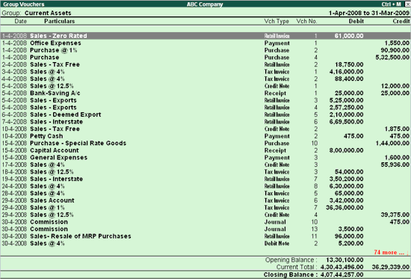Viewport: 411px width, 279px height.
Task: Click the Particulars column header
Action: [x=60, y=21]
